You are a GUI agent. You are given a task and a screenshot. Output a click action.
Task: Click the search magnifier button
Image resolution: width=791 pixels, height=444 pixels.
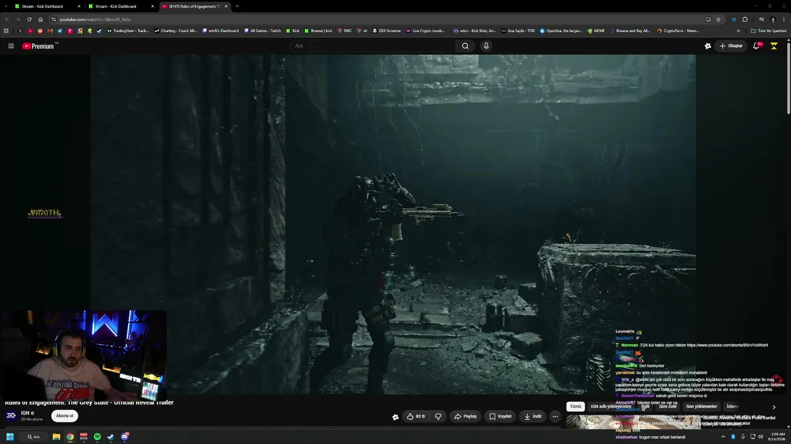(465, 46)
